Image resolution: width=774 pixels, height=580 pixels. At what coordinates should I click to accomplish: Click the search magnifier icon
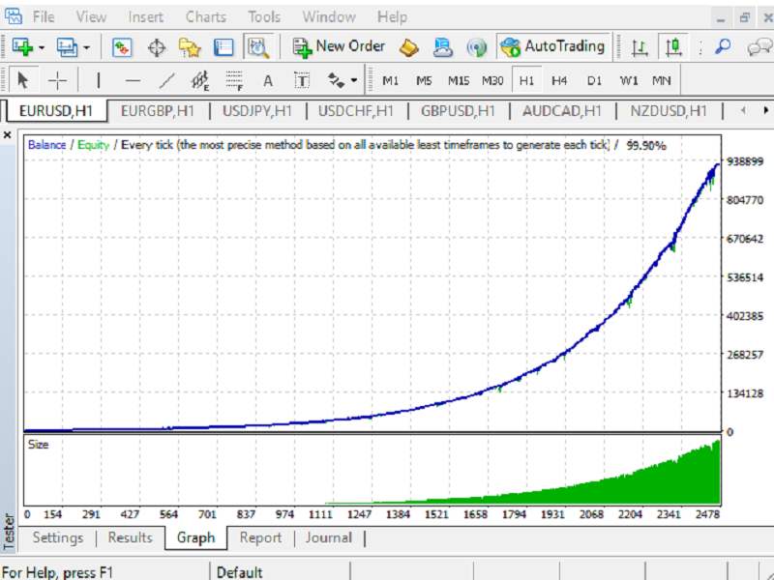pyautogui.click(x=723, y=47)
